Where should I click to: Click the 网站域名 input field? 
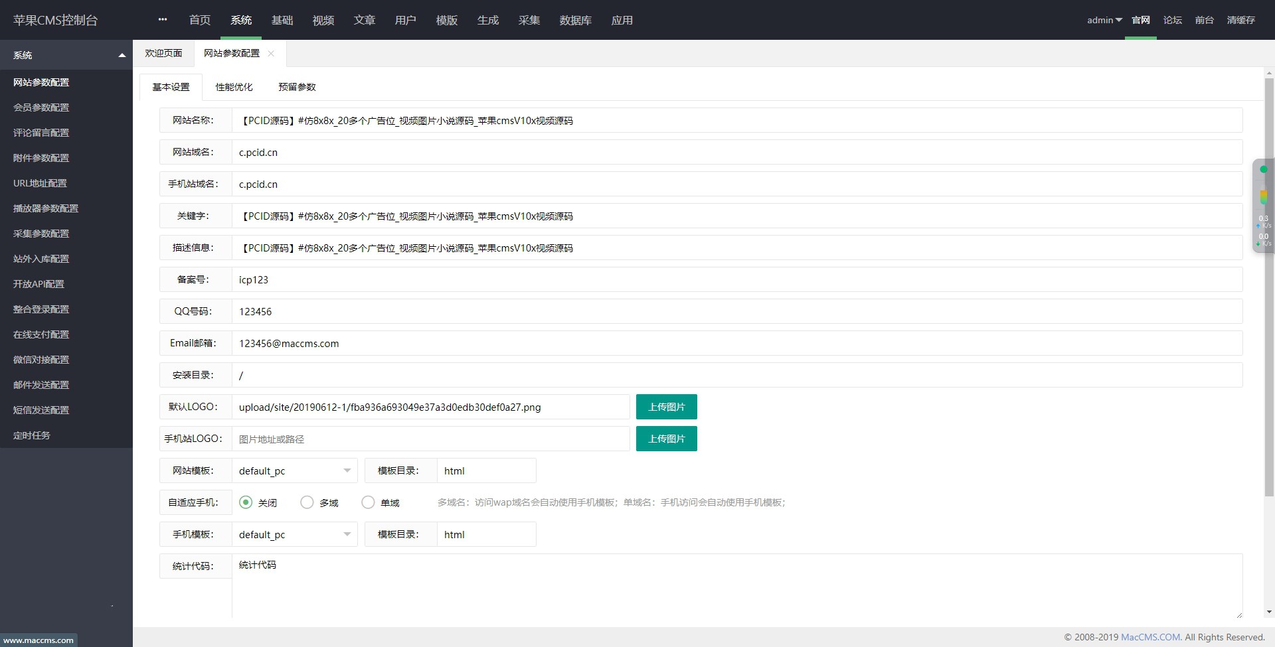tap(736, 152)
